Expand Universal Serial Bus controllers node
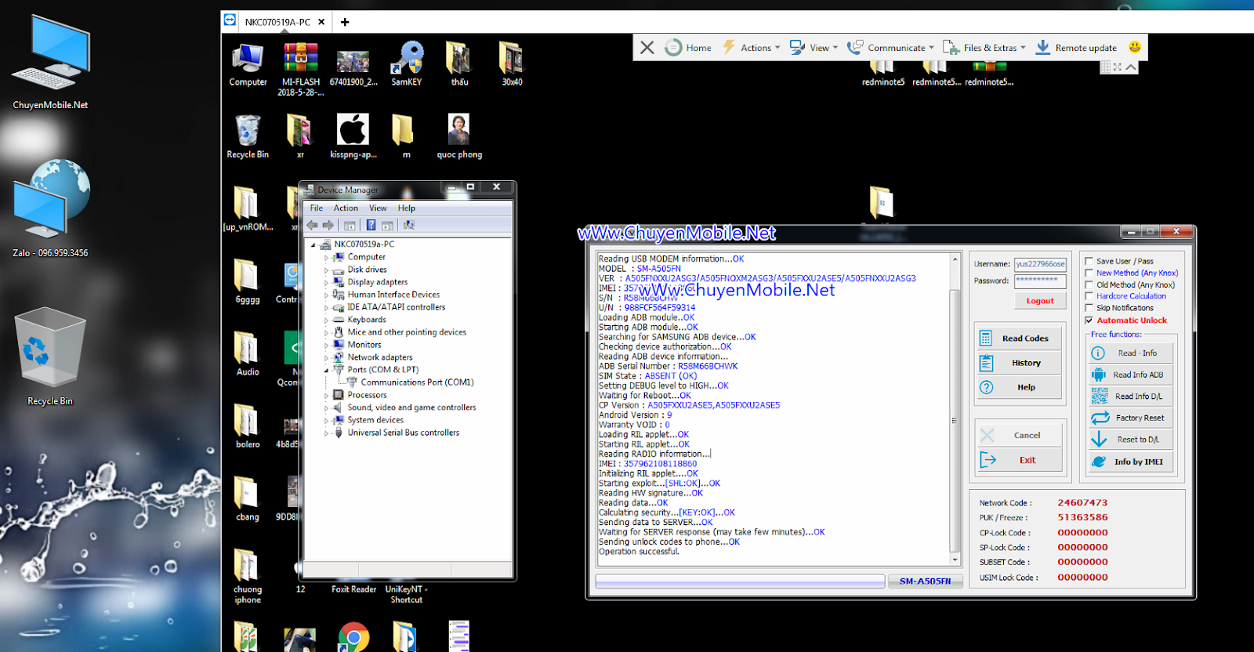This screenshot has height=652, width=1254. [327, 433]
